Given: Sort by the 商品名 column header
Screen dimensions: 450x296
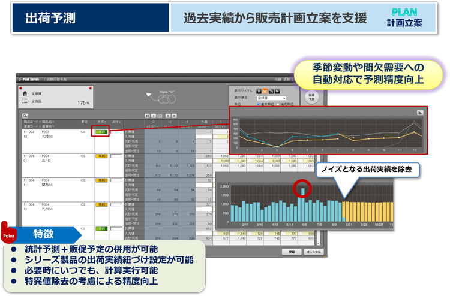Looking at the screenshot, I should (x=48, y=122).
